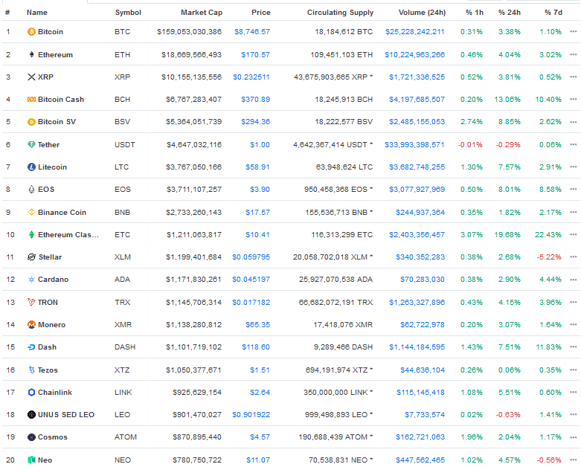Click the Ethereum Classic logo icon
The image size is (581, 470).
click(x=31, y=234)
